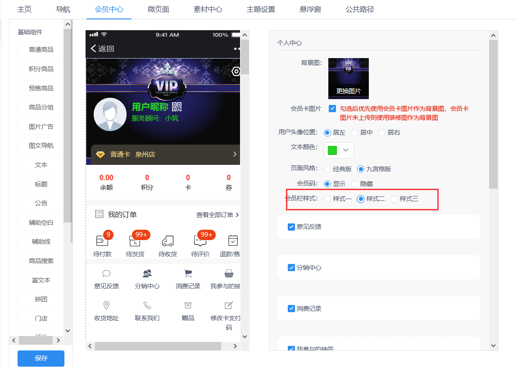517x368 pixels.
Task: Click the phone menu dots icon
Action: pyautogui.click(x=237, y=49)
